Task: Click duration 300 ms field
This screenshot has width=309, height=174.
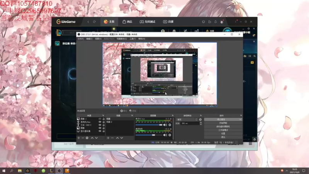Action: tap(190, 123)
